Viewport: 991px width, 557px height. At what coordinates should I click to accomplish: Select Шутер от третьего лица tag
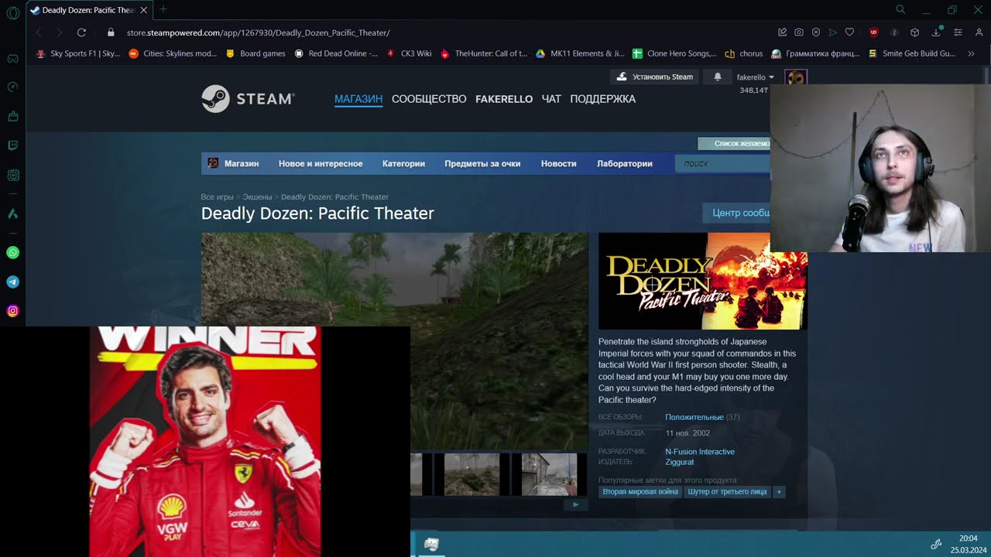pos(727,492)
